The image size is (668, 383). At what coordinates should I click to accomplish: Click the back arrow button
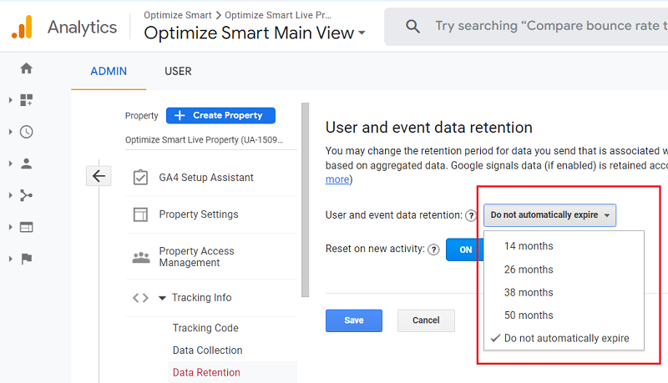pos(99,176)
